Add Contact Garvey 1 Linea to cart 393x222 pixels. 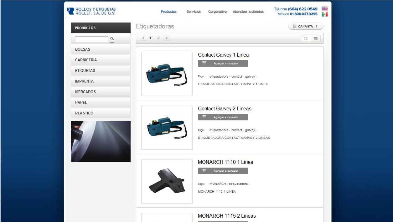pyautogui.click(x=223, y=63)
